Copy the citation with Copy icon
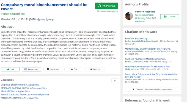This screenshot has width=187, height=102. [x=41, y=19]
